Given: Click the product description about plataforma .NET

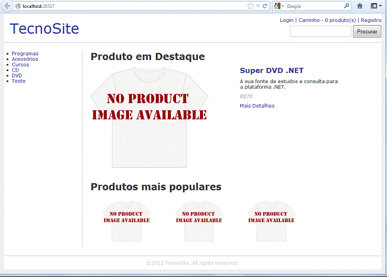Looking at the screenshot, I should (x=289, y=84).
